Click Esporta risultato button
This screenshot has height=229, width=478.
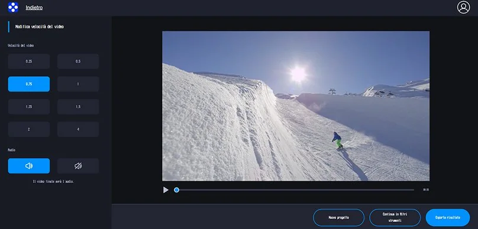448,217
